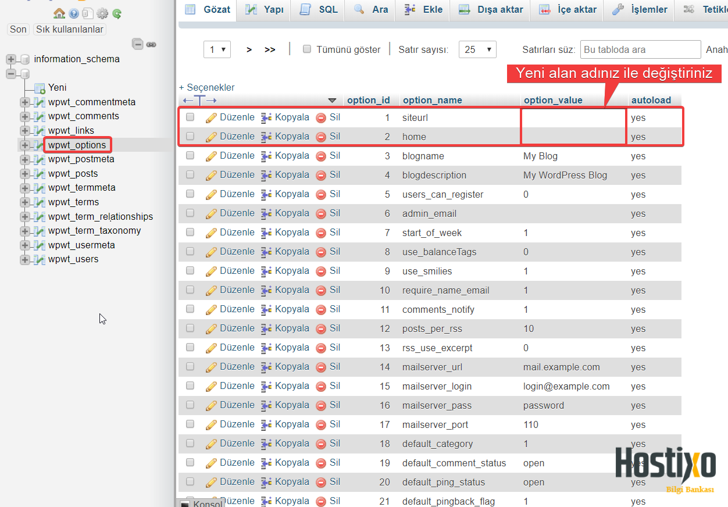Click the red delete icon for users_can_register row

coord(321,194)
